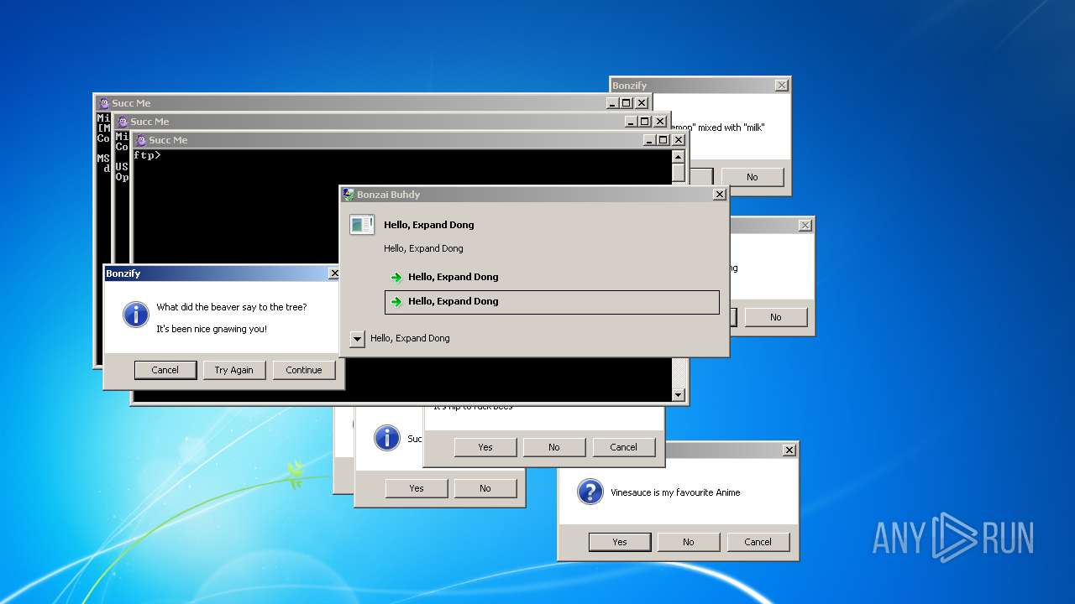The image size is (1075, 604).
Task: Close the rearmost Succ Me window
Action: [x=642, y=103]
